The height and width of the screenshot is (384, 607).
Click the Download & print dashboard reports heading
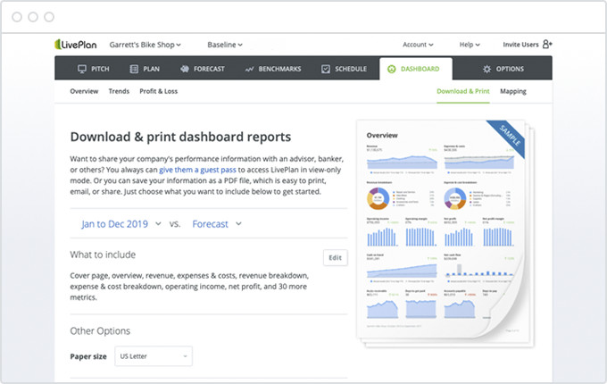[x=180, y=137]
